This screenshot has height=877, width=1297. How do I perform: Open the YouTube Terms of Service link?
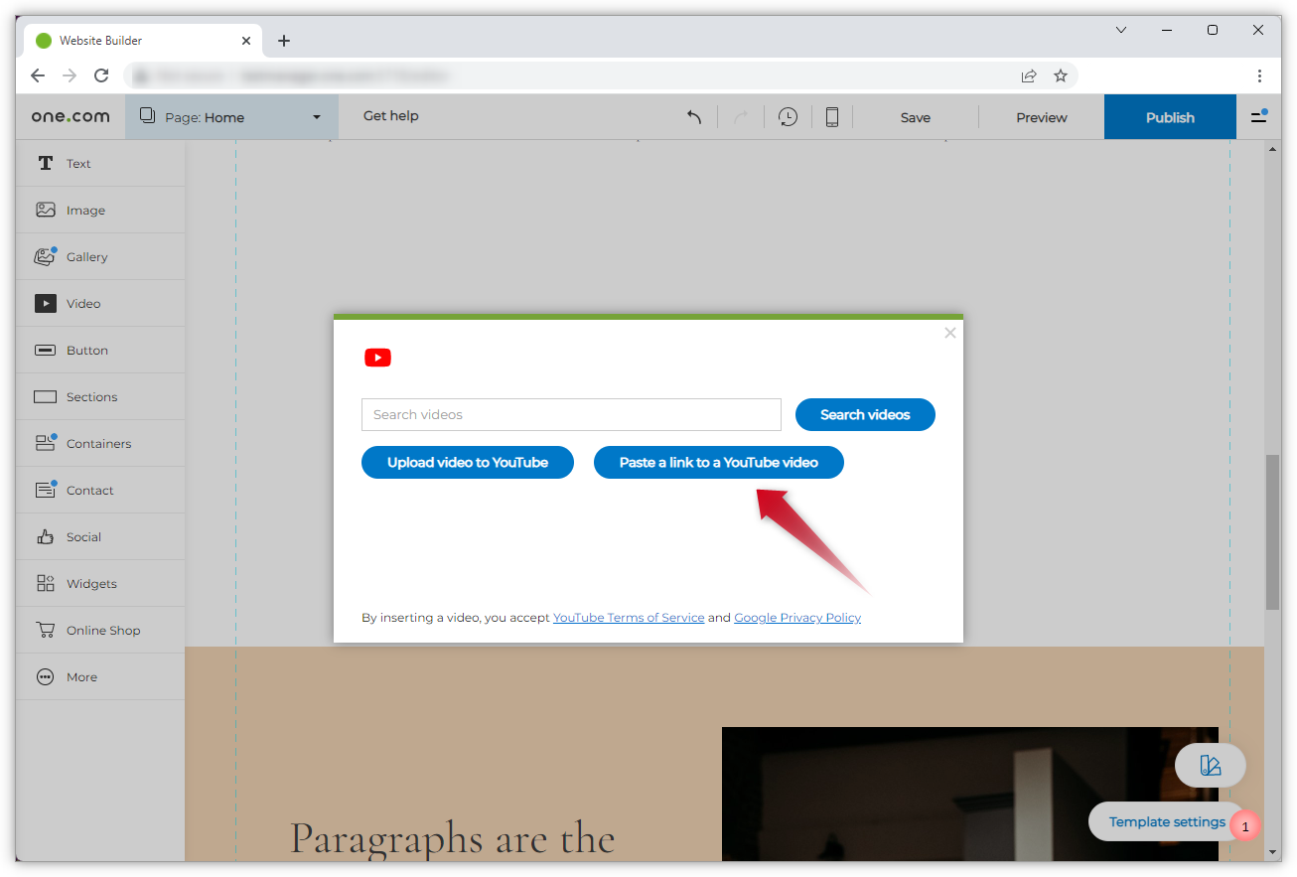click(629, 618)
